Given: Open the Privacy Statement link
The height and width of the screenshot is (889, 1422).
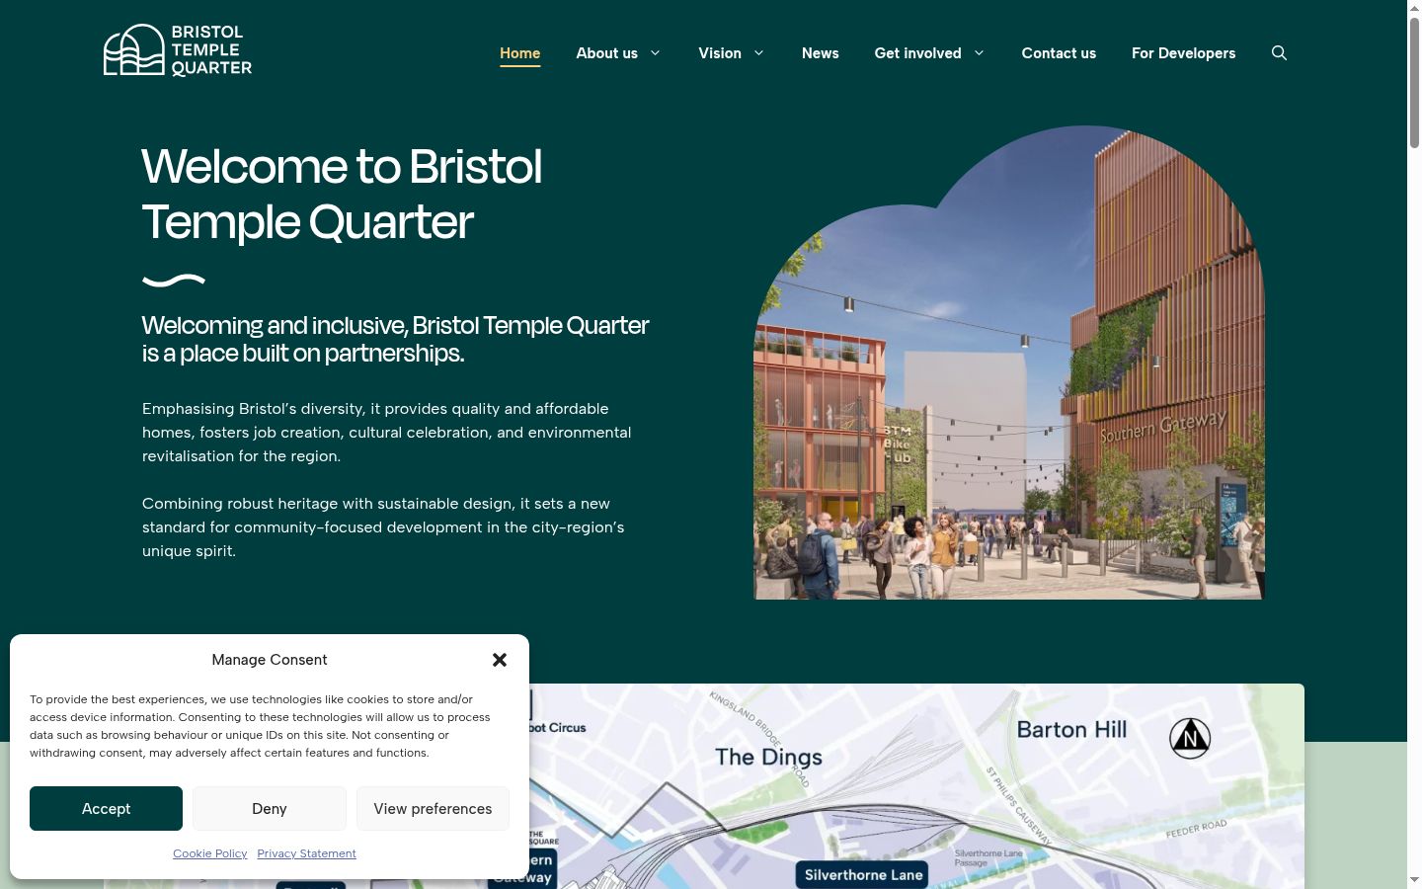Looking at the screenshot, I should tap(306, 853).
